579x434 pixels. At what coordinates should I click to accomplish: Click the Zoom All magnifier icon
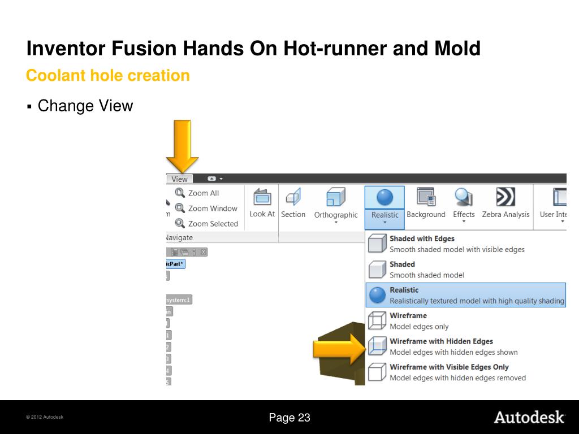[180, 193]
